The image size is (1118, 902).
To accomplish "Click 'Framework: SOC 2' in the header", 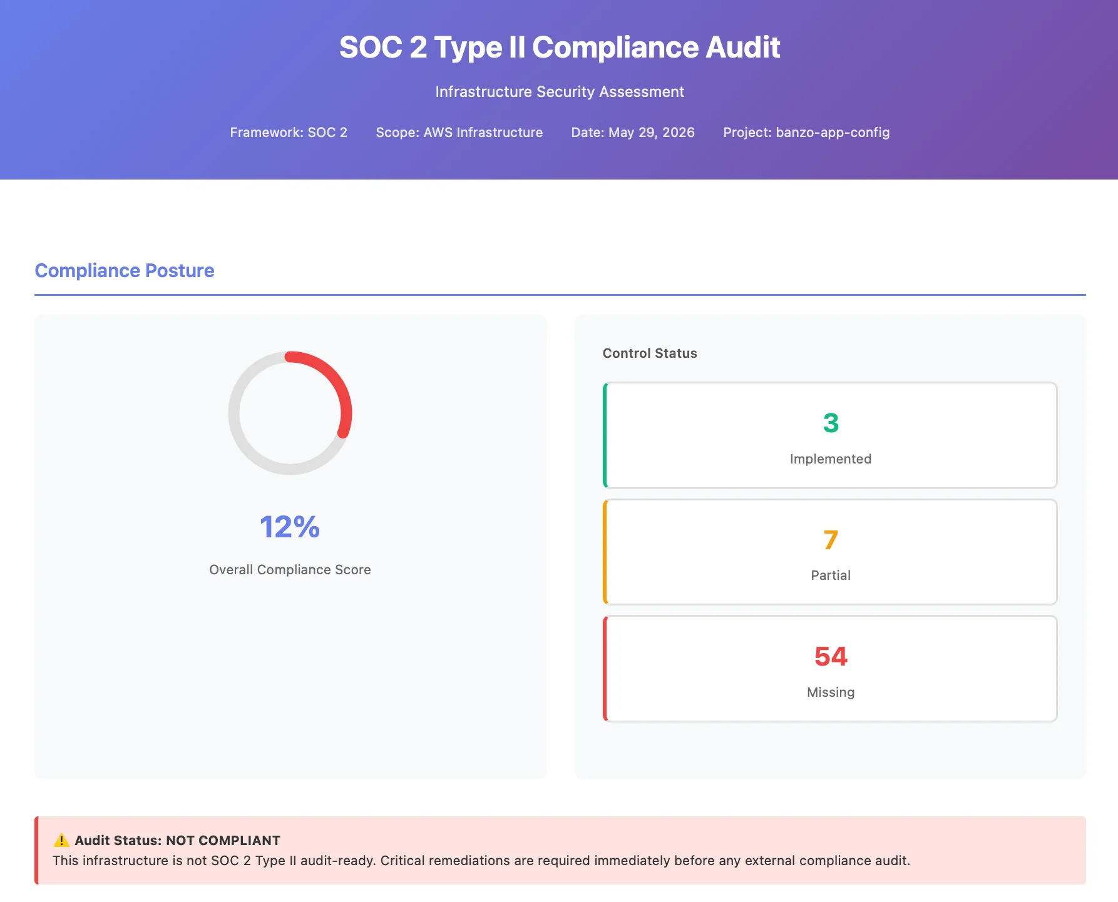I will (289, 133).
